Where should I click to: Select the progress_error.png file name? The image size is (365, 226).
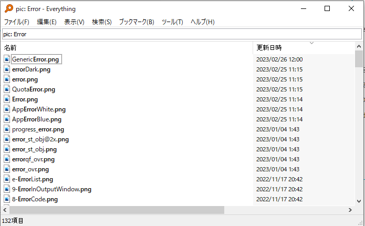click(x=38, y=129)
